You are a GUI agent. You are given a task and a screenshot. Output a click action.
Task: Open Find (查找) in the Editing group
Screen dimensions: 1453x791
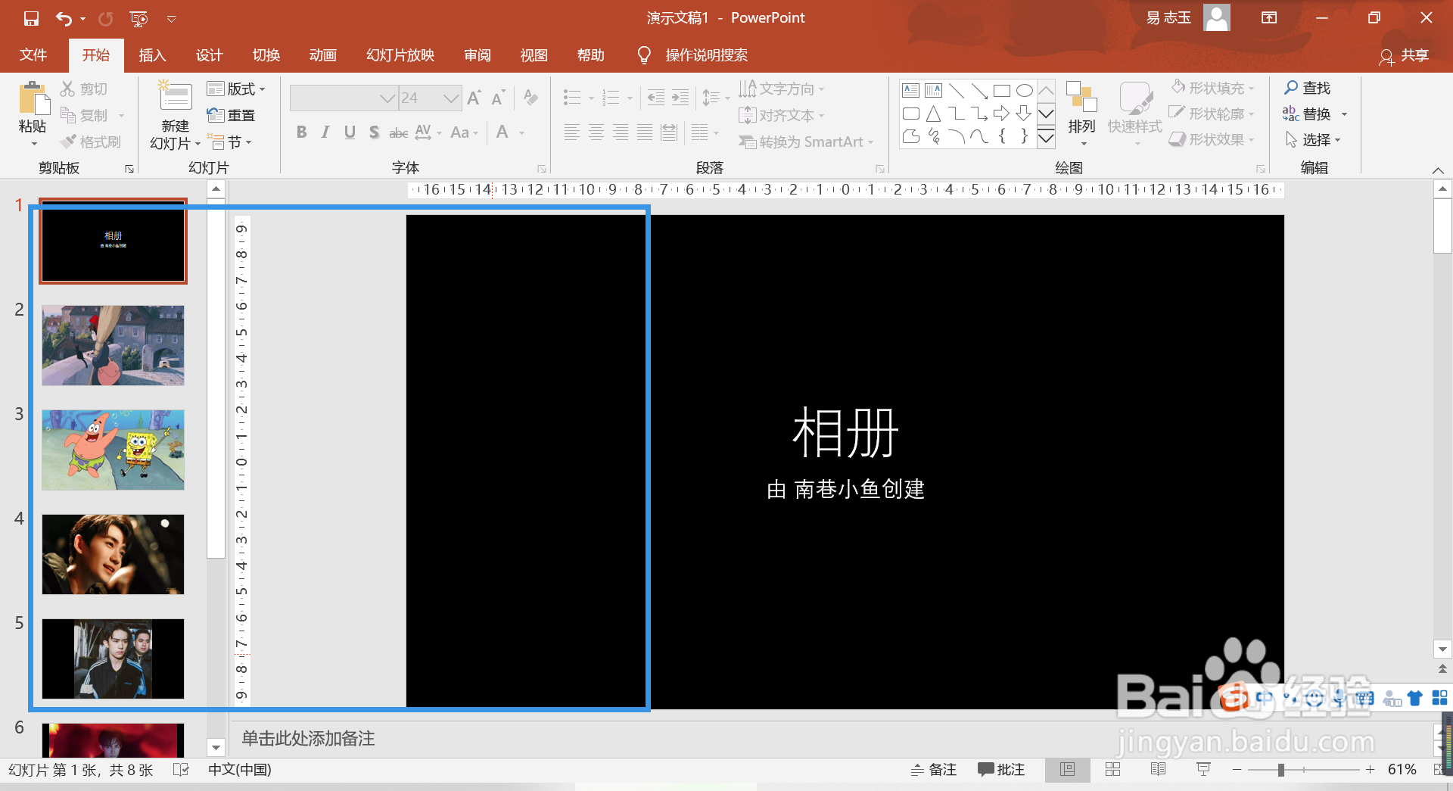(1315, 88)
